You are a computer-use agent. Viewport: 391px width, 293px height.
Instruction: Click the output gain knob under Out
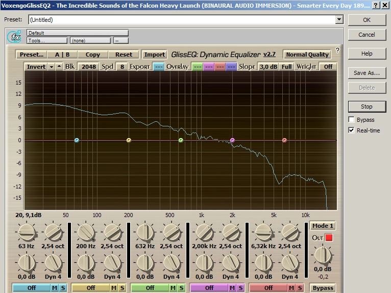[x=323, y=255]
